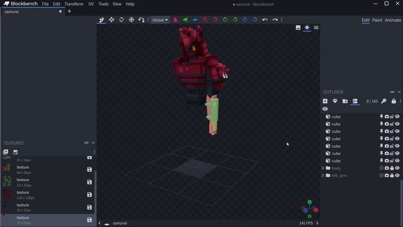
Task: Open the Global transform space dropdown
Action: [160, 20]
